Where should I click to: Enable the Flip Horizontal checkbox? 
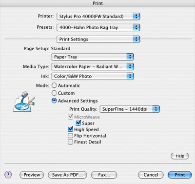click(70, 136)
